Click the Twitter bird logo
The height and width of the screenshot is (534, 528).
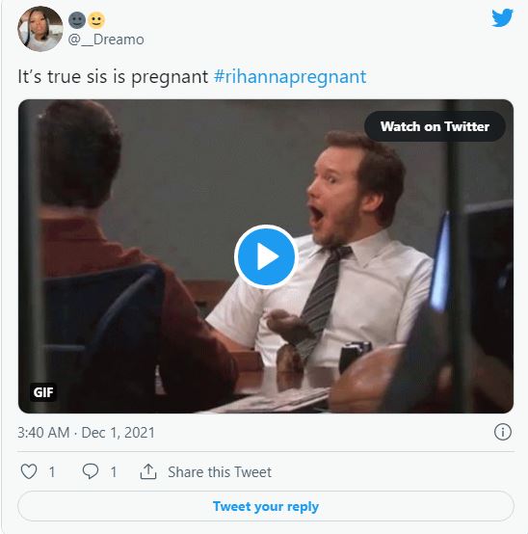[x=502, y=17]
